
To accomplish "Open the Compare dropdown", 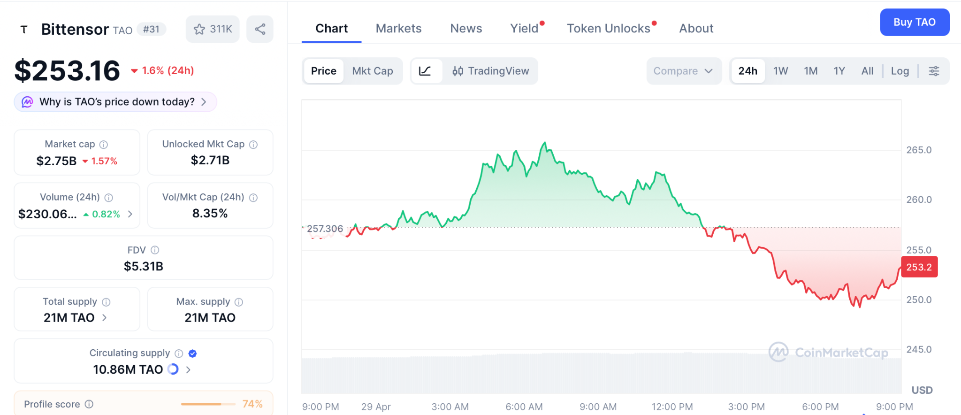I will pyautogui.click(x=683, y=71).
